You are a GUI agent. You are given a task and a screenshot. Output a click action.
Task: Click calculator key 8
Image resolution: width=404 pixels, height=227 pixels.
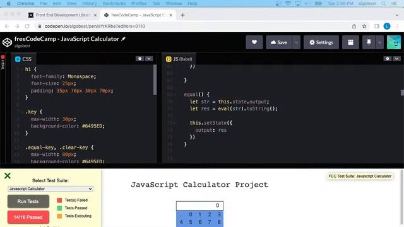click(x=219, y=222)
